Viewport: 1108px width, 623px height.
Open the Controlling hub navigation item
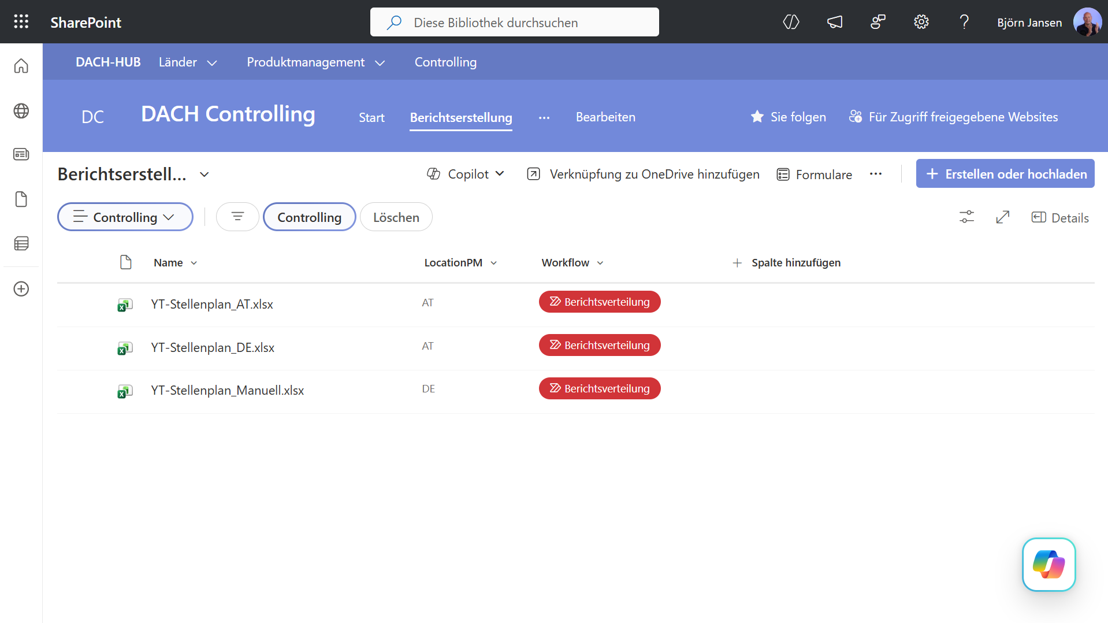point(445,62)
